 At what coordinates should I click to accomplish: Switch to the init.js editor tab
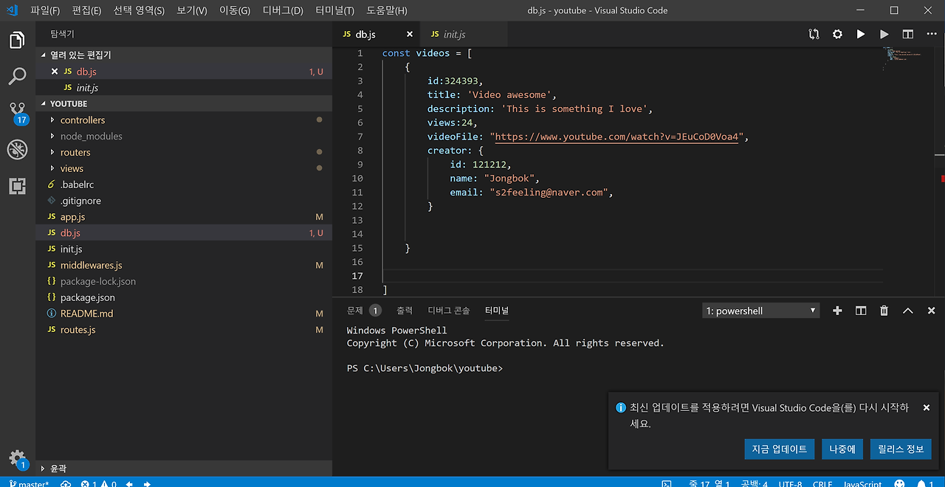[x=453, y=35]
